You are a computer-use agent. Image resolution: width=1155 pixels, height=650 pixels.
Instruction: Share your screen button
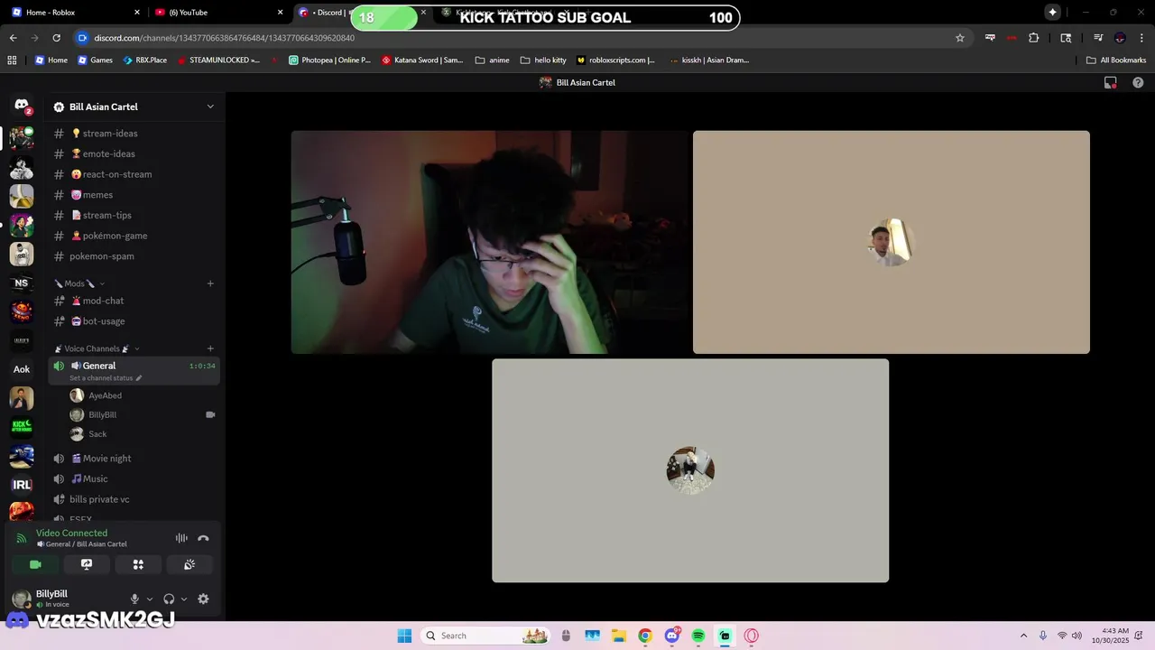[87, 564]
